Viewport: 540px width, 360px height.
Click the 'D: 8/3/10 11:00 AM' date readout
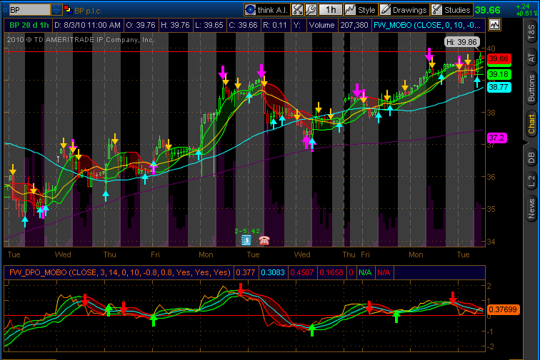click(87, 25)
